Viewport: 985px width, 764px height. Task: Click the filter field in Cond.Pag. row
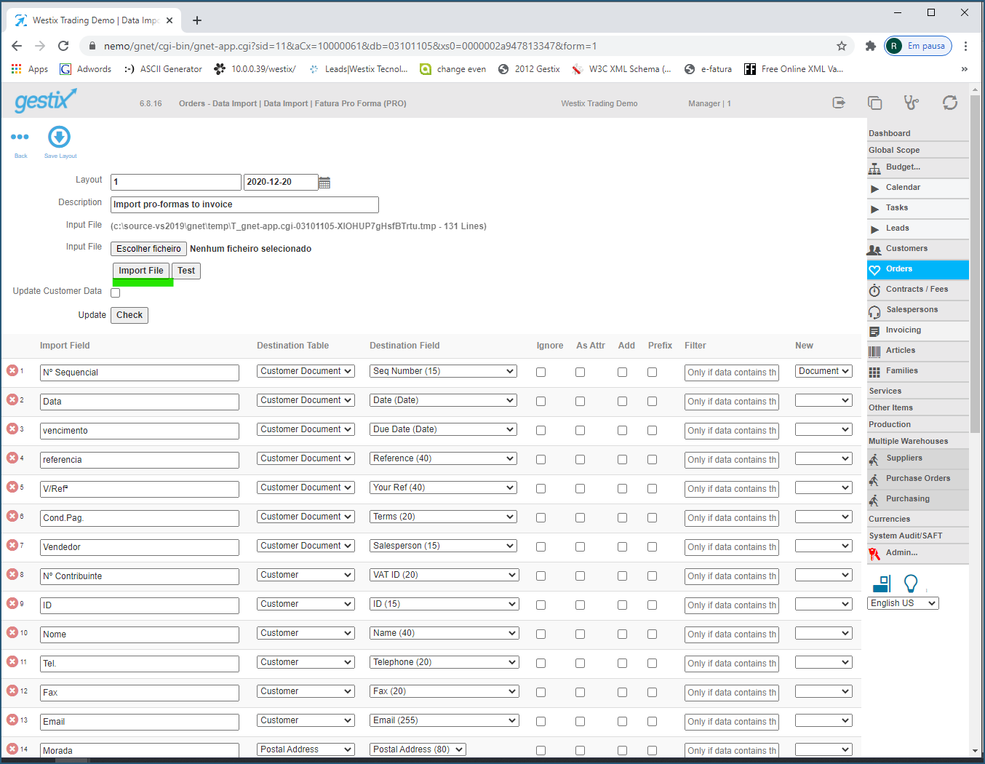(x=731, y=517)
